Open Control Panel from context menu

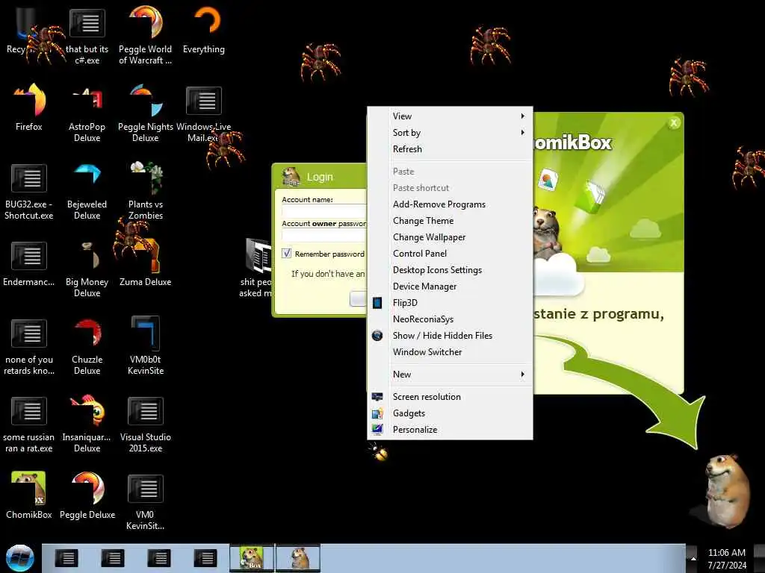point(450,254)
